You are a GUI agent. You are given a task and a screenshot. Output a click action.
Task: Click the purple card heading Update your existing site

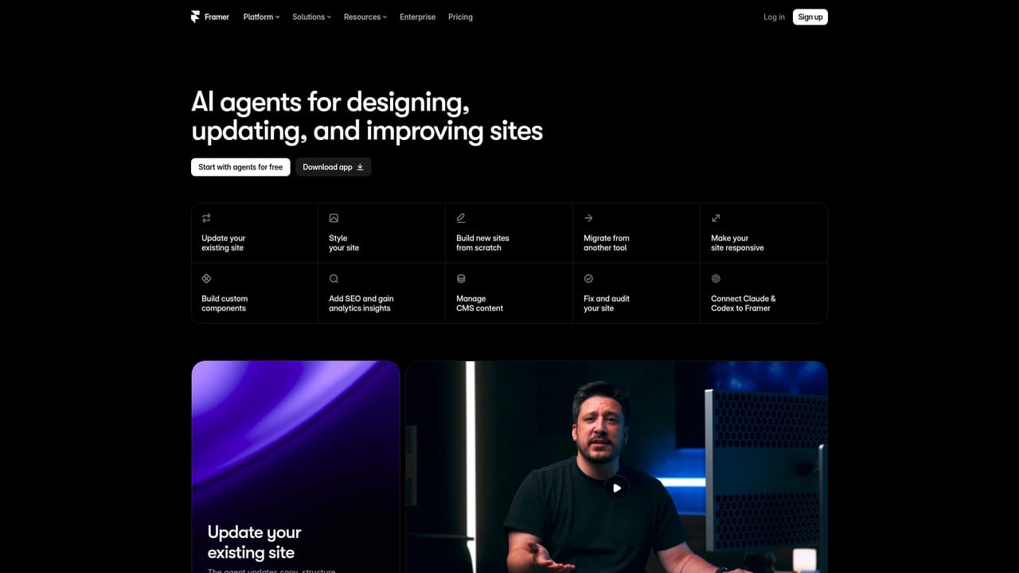pyautogui.click(x=254, y=542)
